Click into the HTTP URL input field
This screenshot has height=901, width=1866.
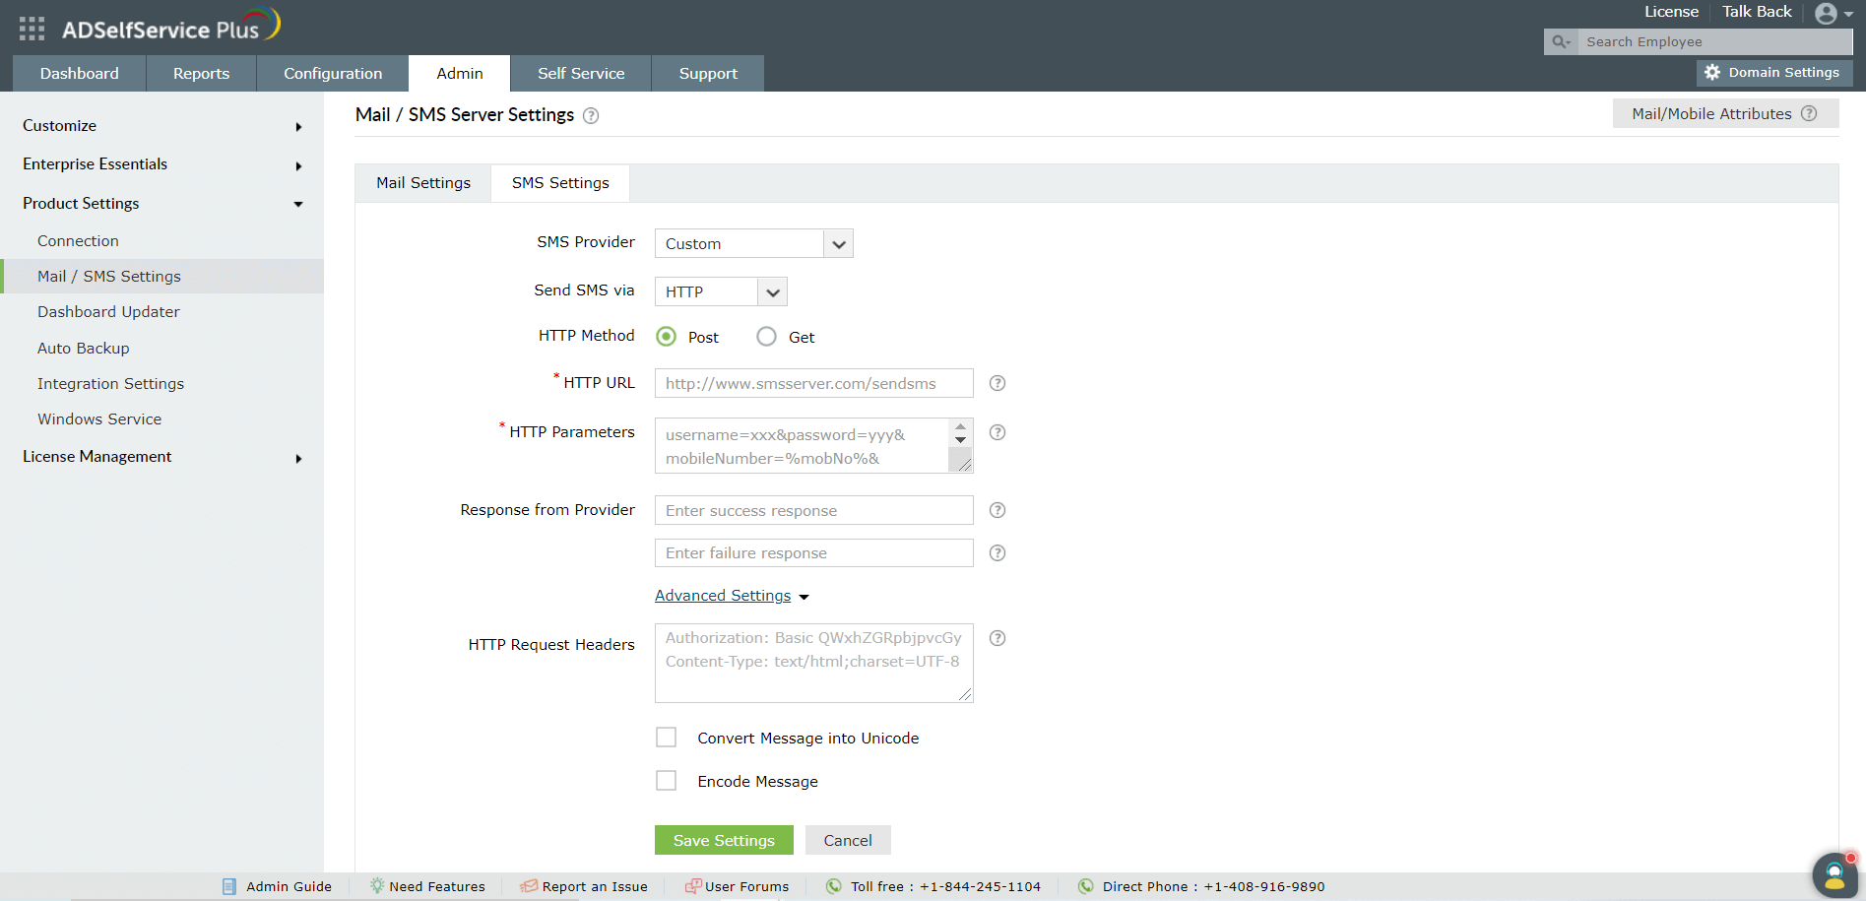[813, 383]
